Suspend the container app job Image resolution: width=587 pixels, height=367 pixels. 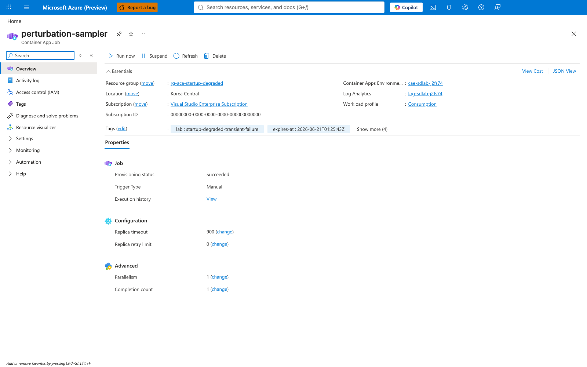[154, 56]
